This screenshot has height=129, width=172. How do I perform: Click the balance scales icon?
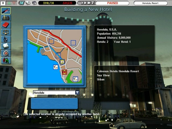(5, 32)
